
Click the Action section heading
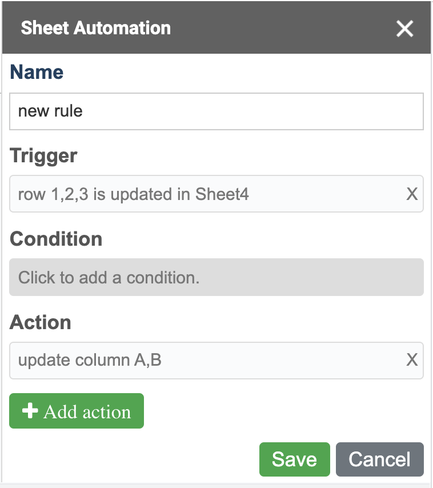41,322
